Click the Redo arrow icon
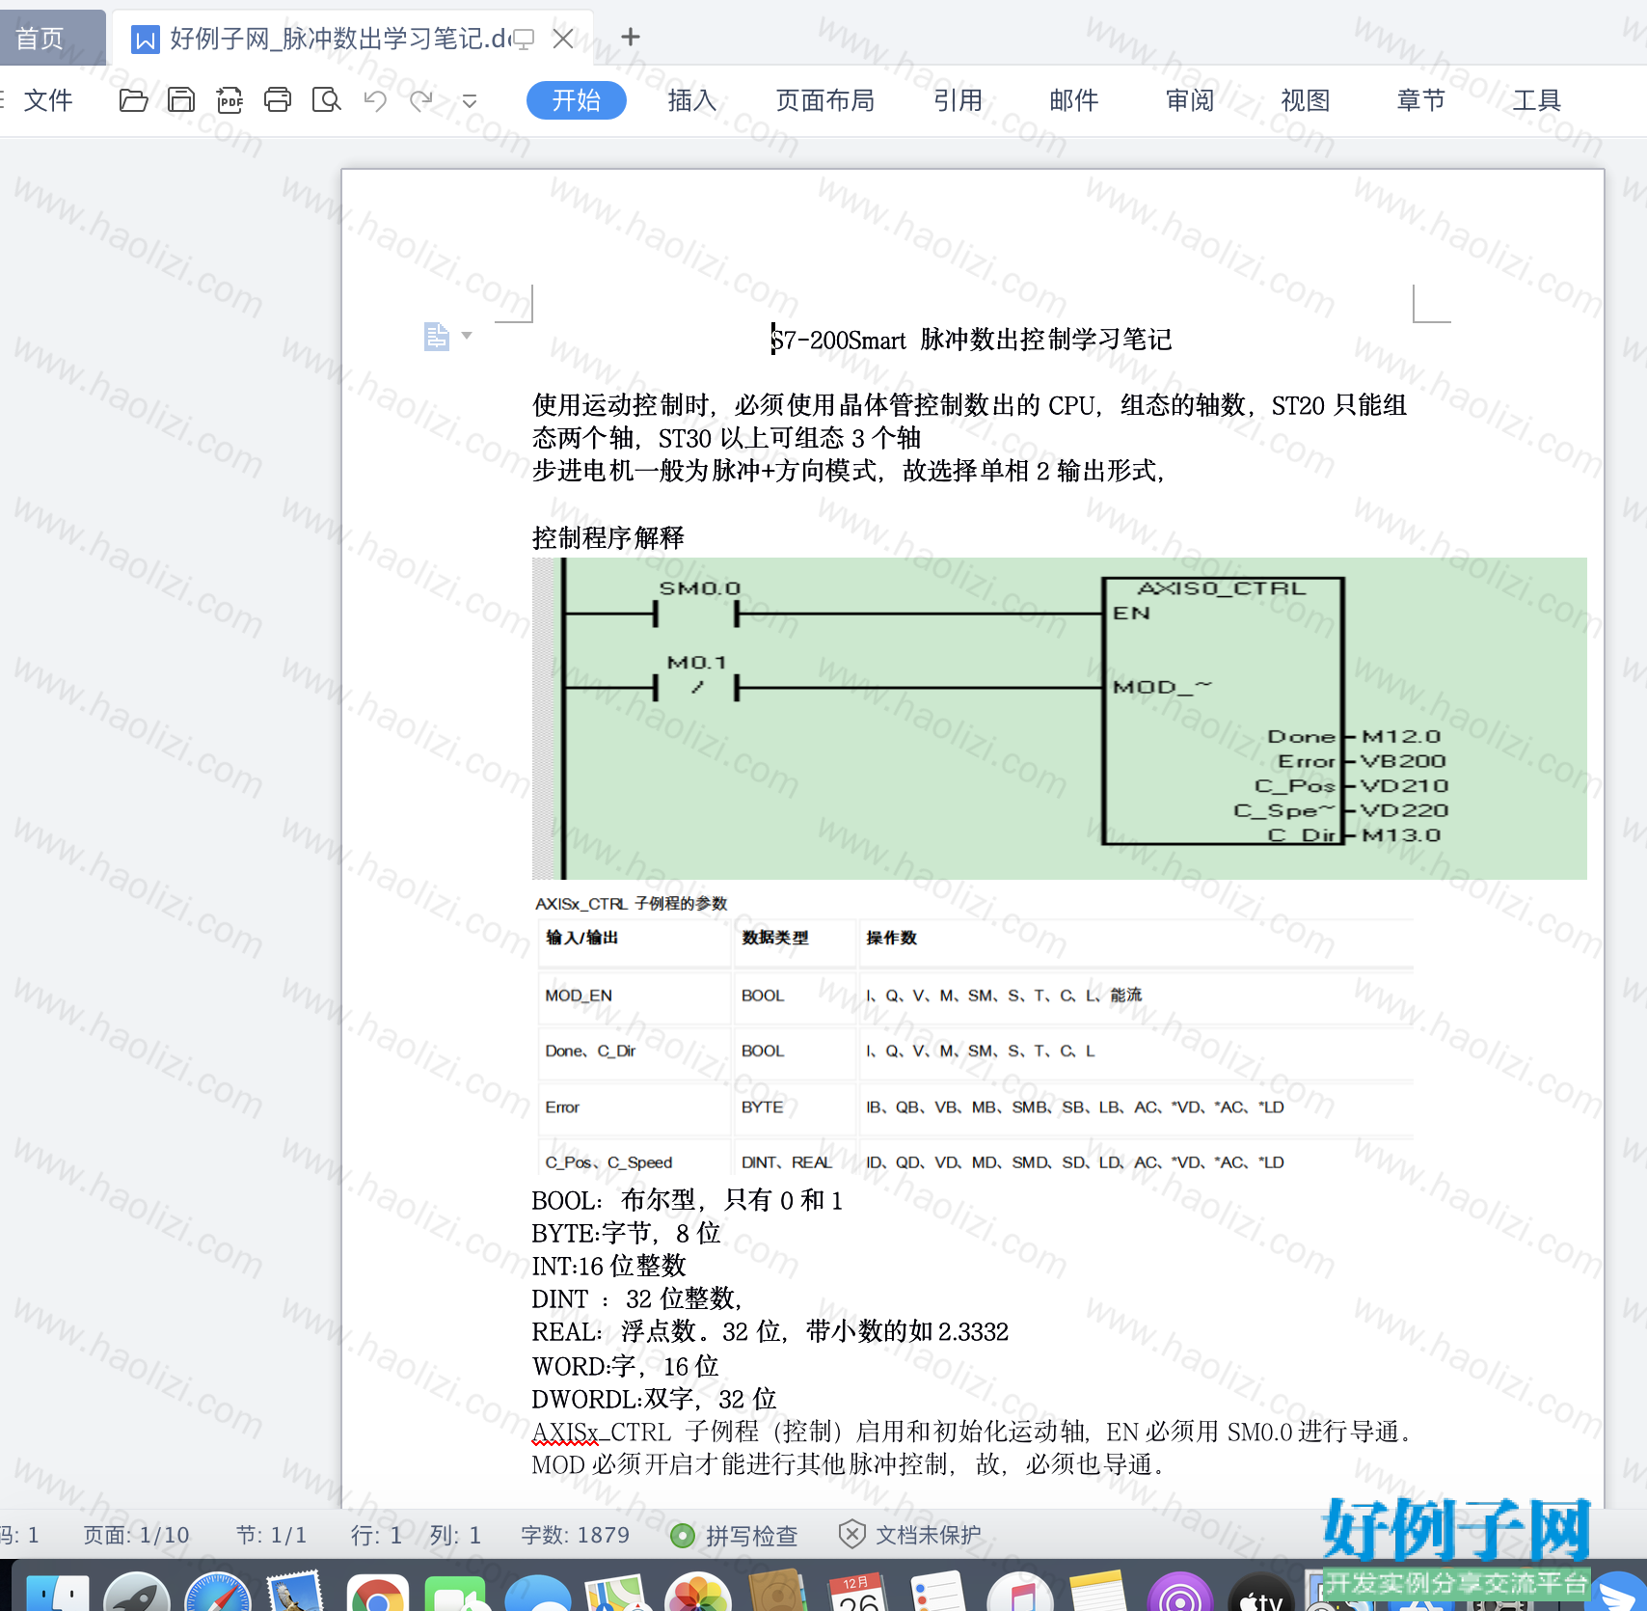This screenshot has width=1647, height=1611. coord(421,100)
